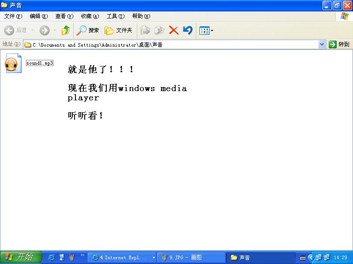The width and height of the screenshot is (353, 264).
Task: Click the Copy To toolbar icon
Action: coord(159,30)
